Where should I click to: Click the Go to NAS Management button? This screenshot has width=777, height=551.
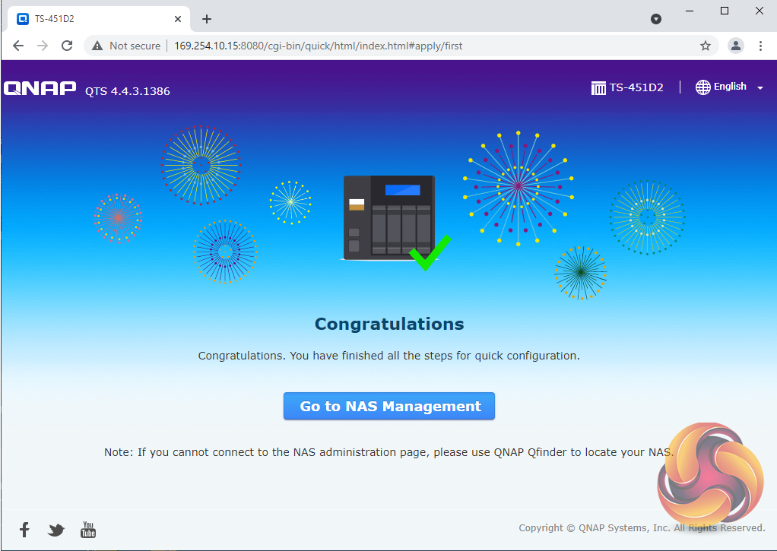coord(389,406)
